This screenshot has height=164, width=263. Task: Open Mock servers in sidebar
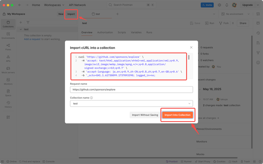click(x=8, y=70)
